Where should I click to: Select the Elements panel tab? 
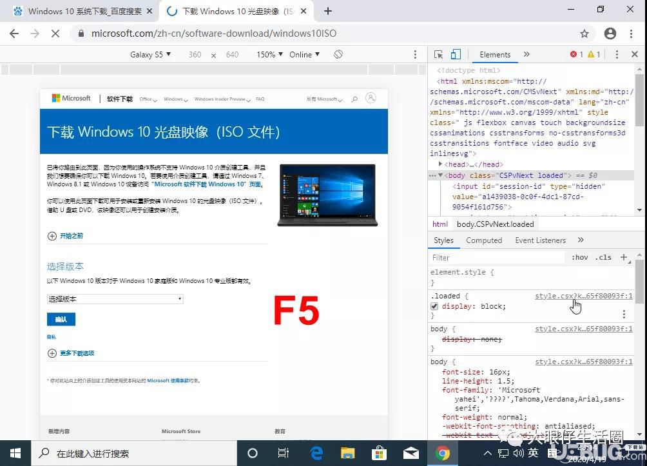(x=495, y=55)
